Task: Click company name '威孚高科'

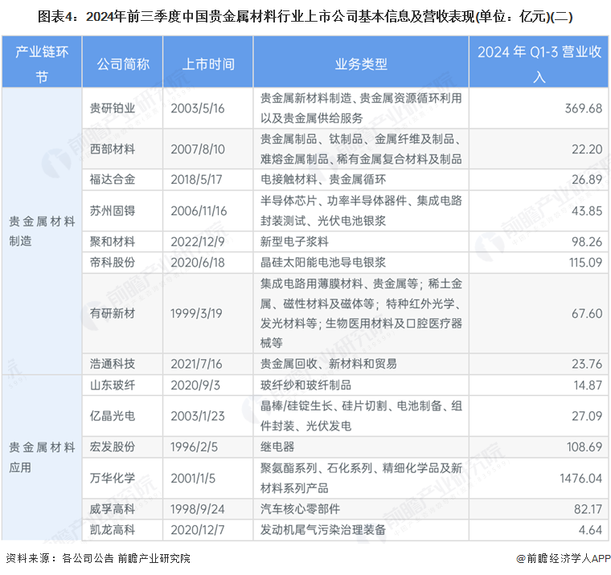Action: click(113, 509)
